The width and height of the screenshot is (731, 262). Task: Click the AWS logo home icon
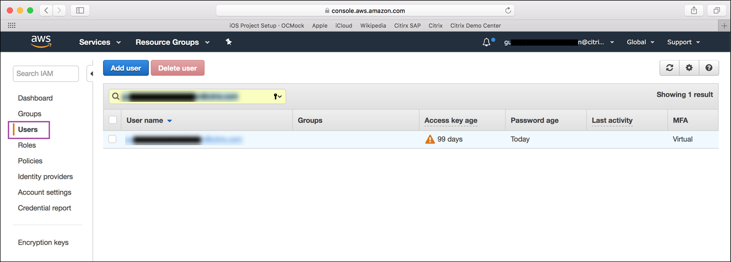[42, 42]
